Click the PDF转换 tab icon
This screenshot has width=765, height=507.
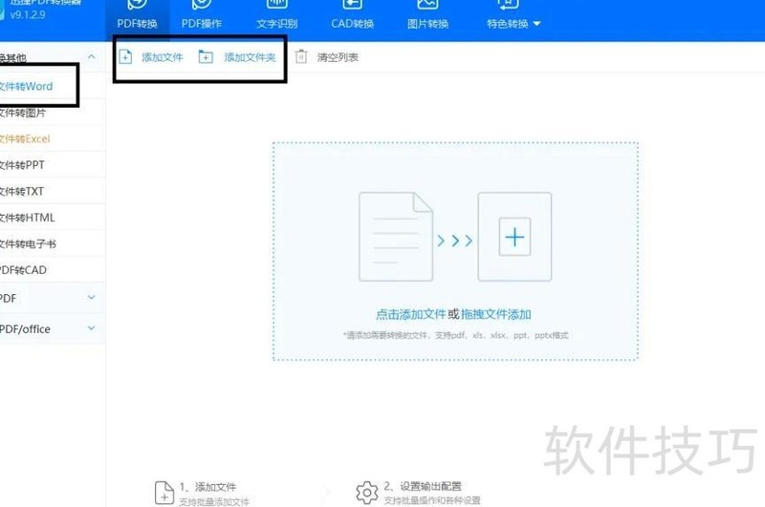click(x=137, y=5)
